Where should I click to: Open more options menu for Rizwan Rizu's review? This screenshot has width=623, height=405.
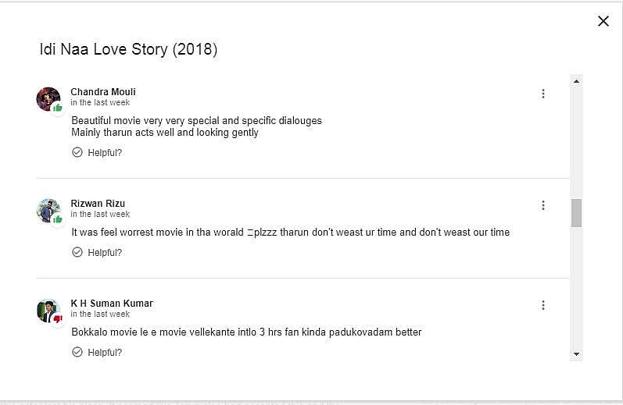[x=543, y=205]
